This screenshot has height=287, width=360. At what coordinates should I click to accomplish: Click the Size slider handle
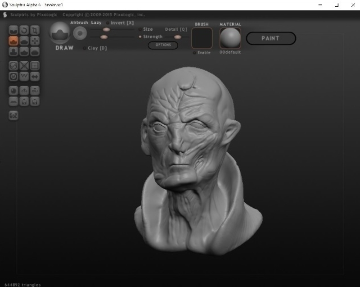pyautogui.click(x=106, y=29)
